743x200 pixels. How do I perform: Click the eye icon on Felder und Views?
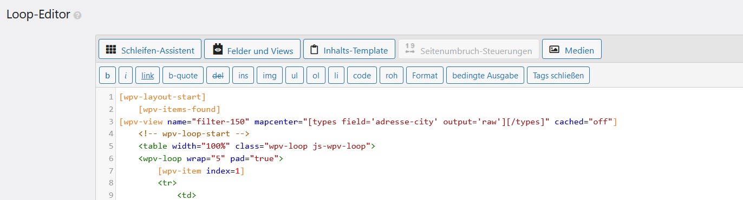pos(218,49)
